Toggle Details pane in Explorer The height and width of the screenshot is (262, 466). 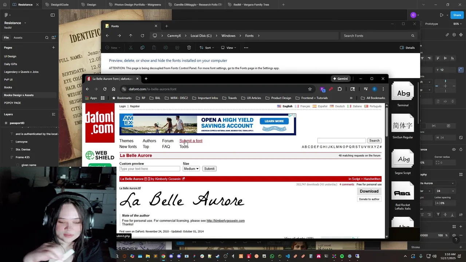(407, 48)
